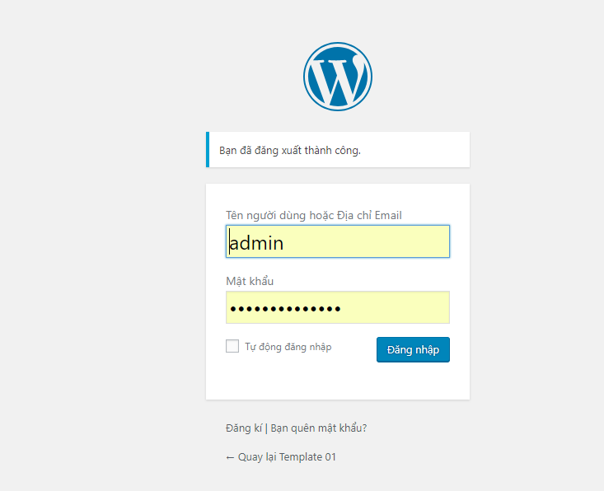This screenshot has height=491, width=604.
Task: Click empty white area below Đăng nhập button
Action: pos(338,381)
